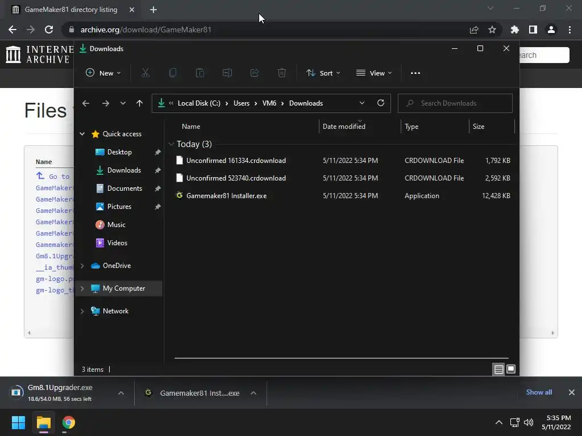Open the Sort dropdown

click(323, 73)
